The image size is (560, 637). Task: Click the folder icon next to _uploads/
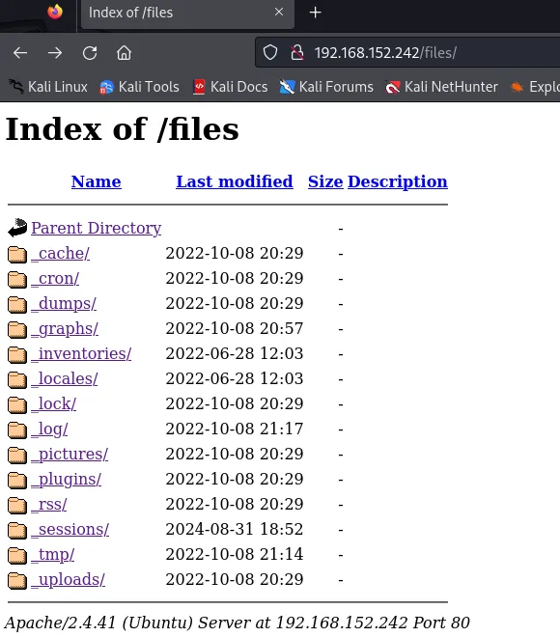pyautogui.click(x=17, y=580)
